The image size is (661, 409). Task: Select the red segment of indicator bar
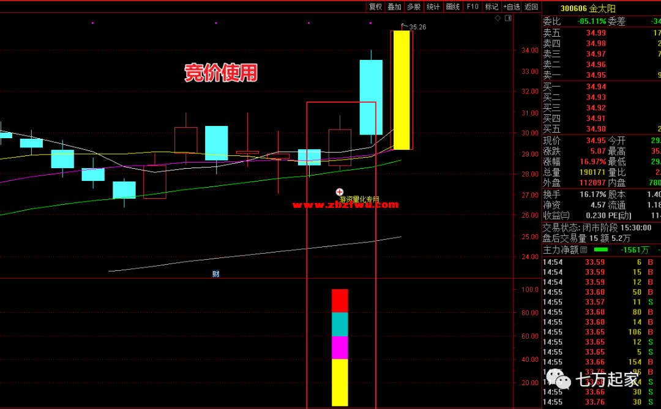(x=340, y=301)
